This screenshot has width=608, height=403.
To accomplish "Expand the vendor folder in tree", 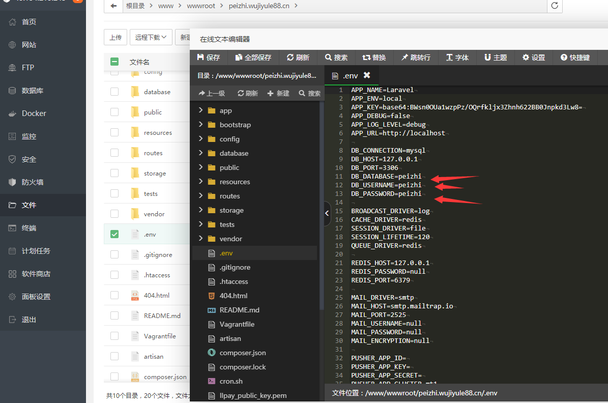I will [x=200, y=239].
